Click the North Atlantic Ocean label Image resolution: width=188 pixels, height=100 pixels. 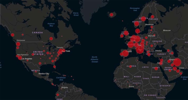[95, 59]
